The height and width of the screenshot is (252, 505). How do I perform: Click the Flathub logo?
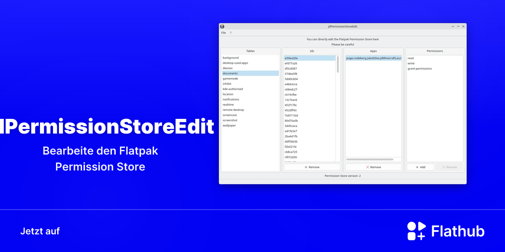(x=446, y=231)
